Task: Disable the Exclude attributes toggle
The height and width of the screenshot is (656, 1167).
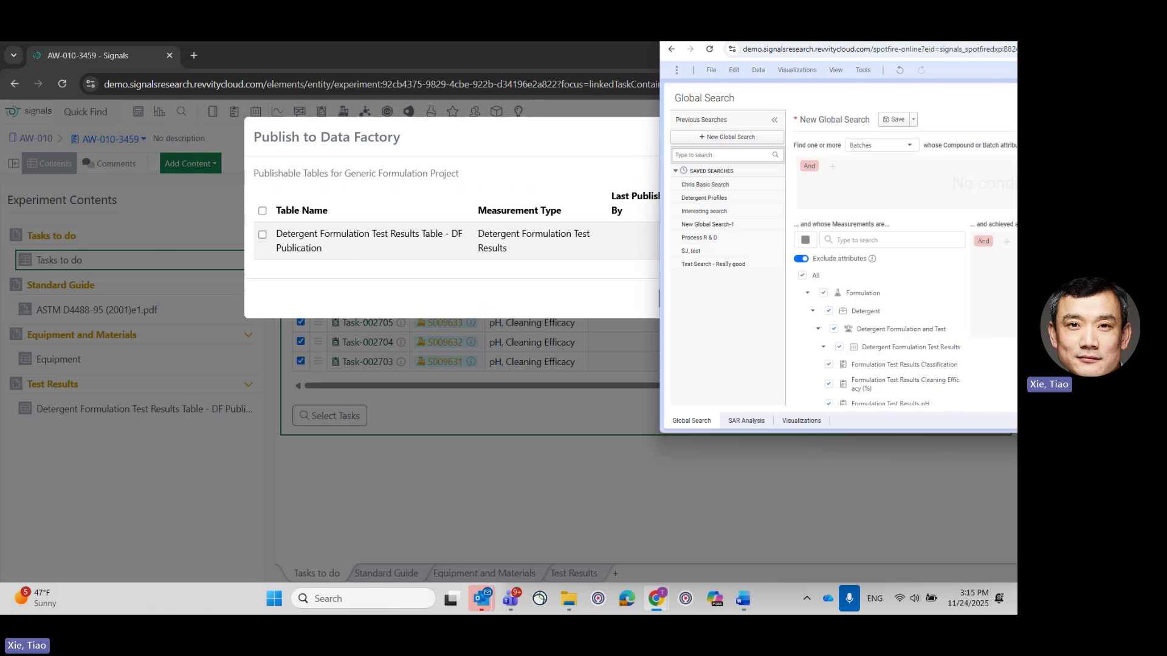Action: click(x=801, y=258)
